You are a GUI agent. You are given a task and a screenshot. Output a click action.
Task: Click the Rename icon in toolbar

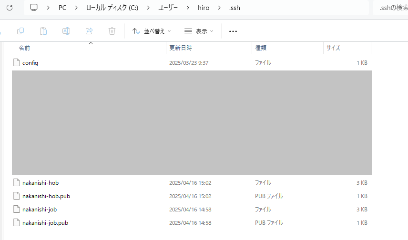point(66,31)
